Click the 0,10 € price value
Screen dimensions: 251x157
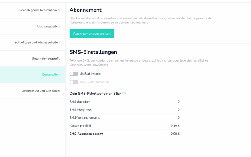(175, 126)
